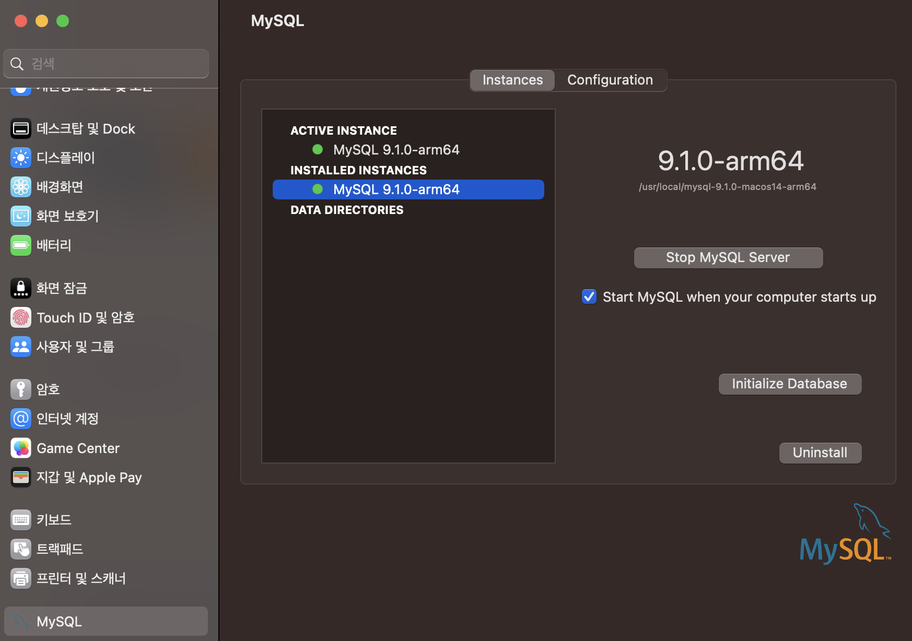The image size is (912, 641).
Task: Click the /usr/local/mysql-9.1.0-macos14-arm64 path text
Action: pos(727,187)
